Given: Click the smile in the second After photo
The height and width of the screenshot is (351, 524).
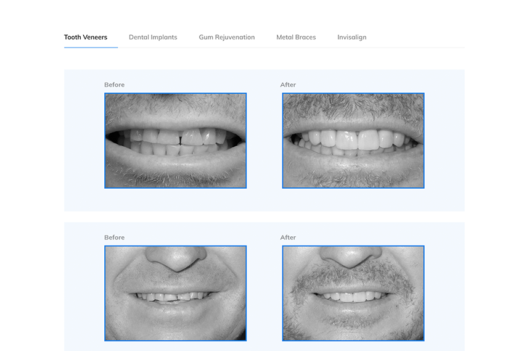Looking at the screenshot, I should 351,296.
